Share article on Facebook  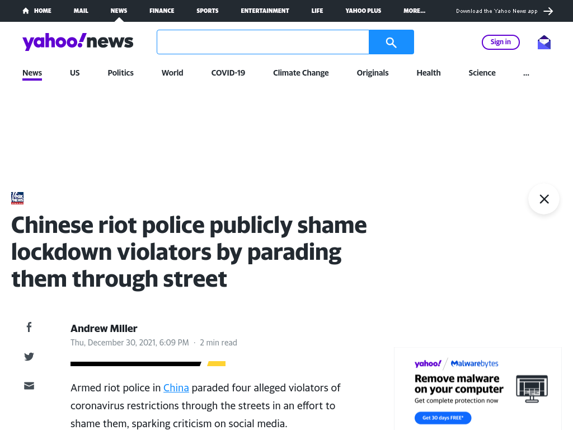(x=29, y=327)
